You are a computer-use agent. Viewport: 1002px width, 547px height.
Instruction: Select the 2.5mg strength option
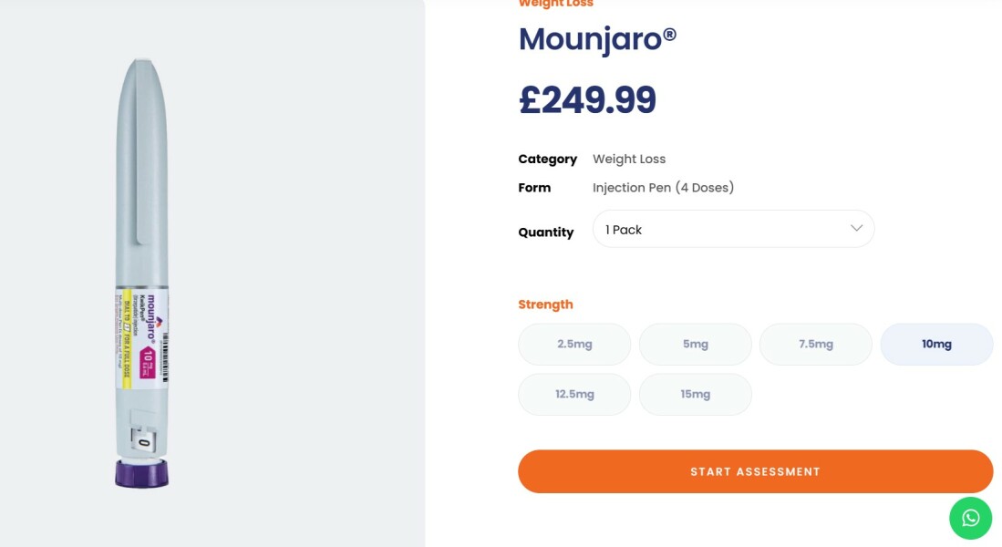[x=574, y=344]
